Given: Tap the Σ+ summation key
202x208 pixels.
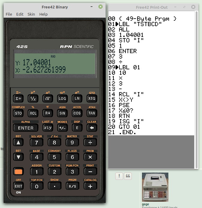Looking at the screenshot, I should click(18, 98).
